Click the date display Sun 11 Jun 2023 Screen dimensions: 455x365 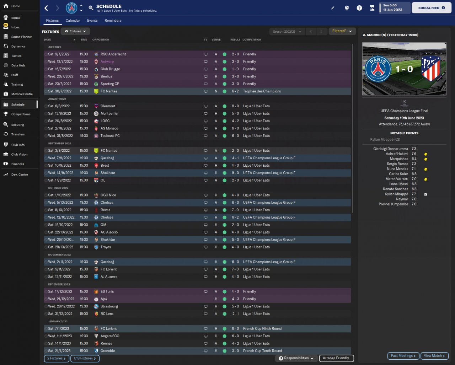pyautogui.click(x=394, y=8)
